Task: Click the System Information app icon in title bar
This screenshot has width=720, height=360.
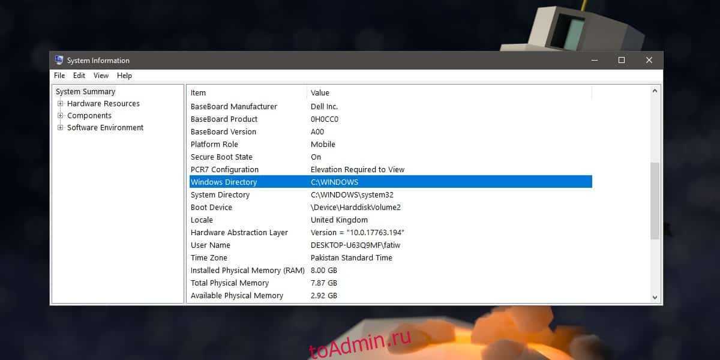Action: tap(59, 60)
